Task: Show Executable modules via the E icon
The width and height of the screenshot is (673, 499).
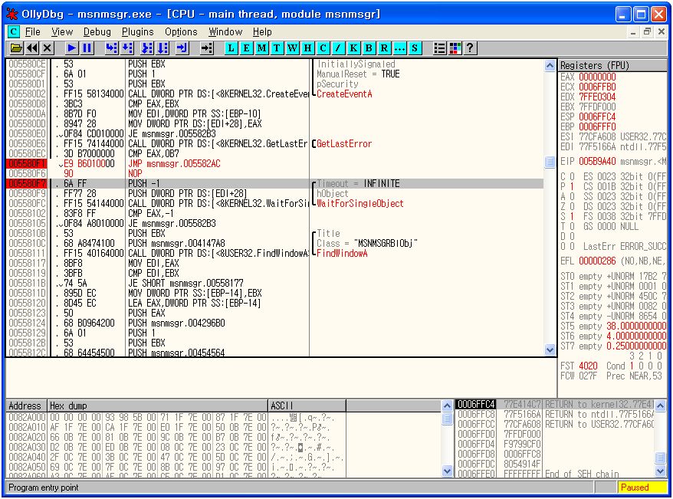Action: point(246,48)
